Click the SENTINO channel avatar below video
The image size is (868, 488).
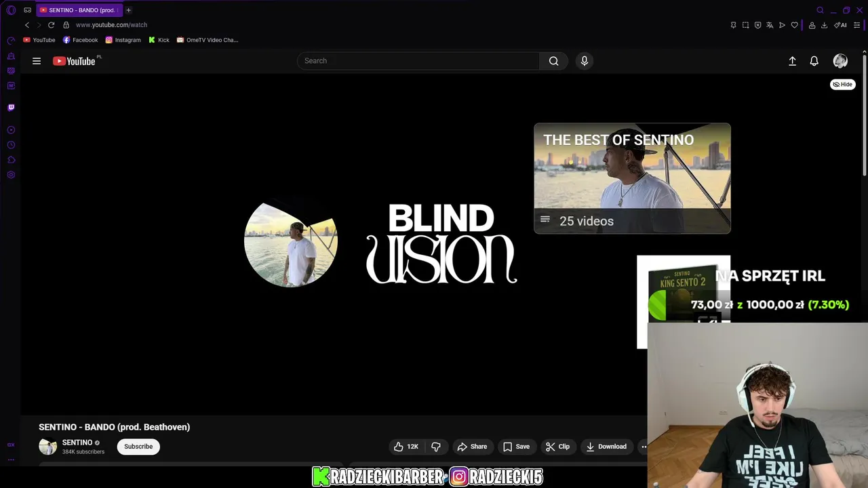tap(47, 447)
